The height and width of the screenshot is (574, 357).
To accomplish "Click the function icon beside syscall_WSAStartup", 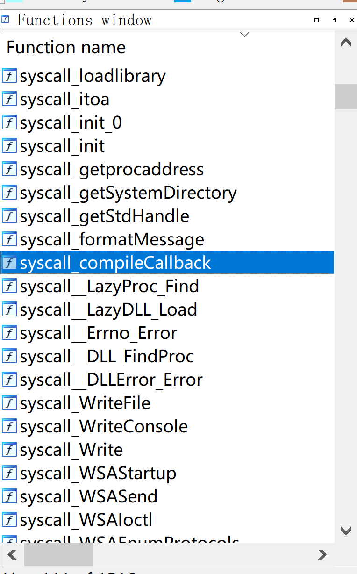I will (x=9, y=473).
